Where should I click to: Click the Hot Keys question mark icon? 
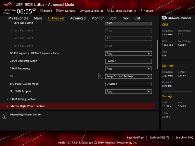pos(141,11)
